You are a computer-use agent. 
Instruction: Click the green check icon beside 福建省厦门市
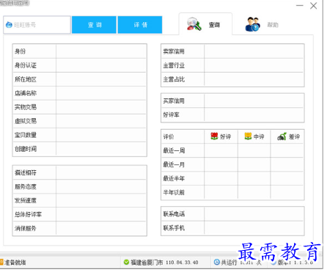126,263
